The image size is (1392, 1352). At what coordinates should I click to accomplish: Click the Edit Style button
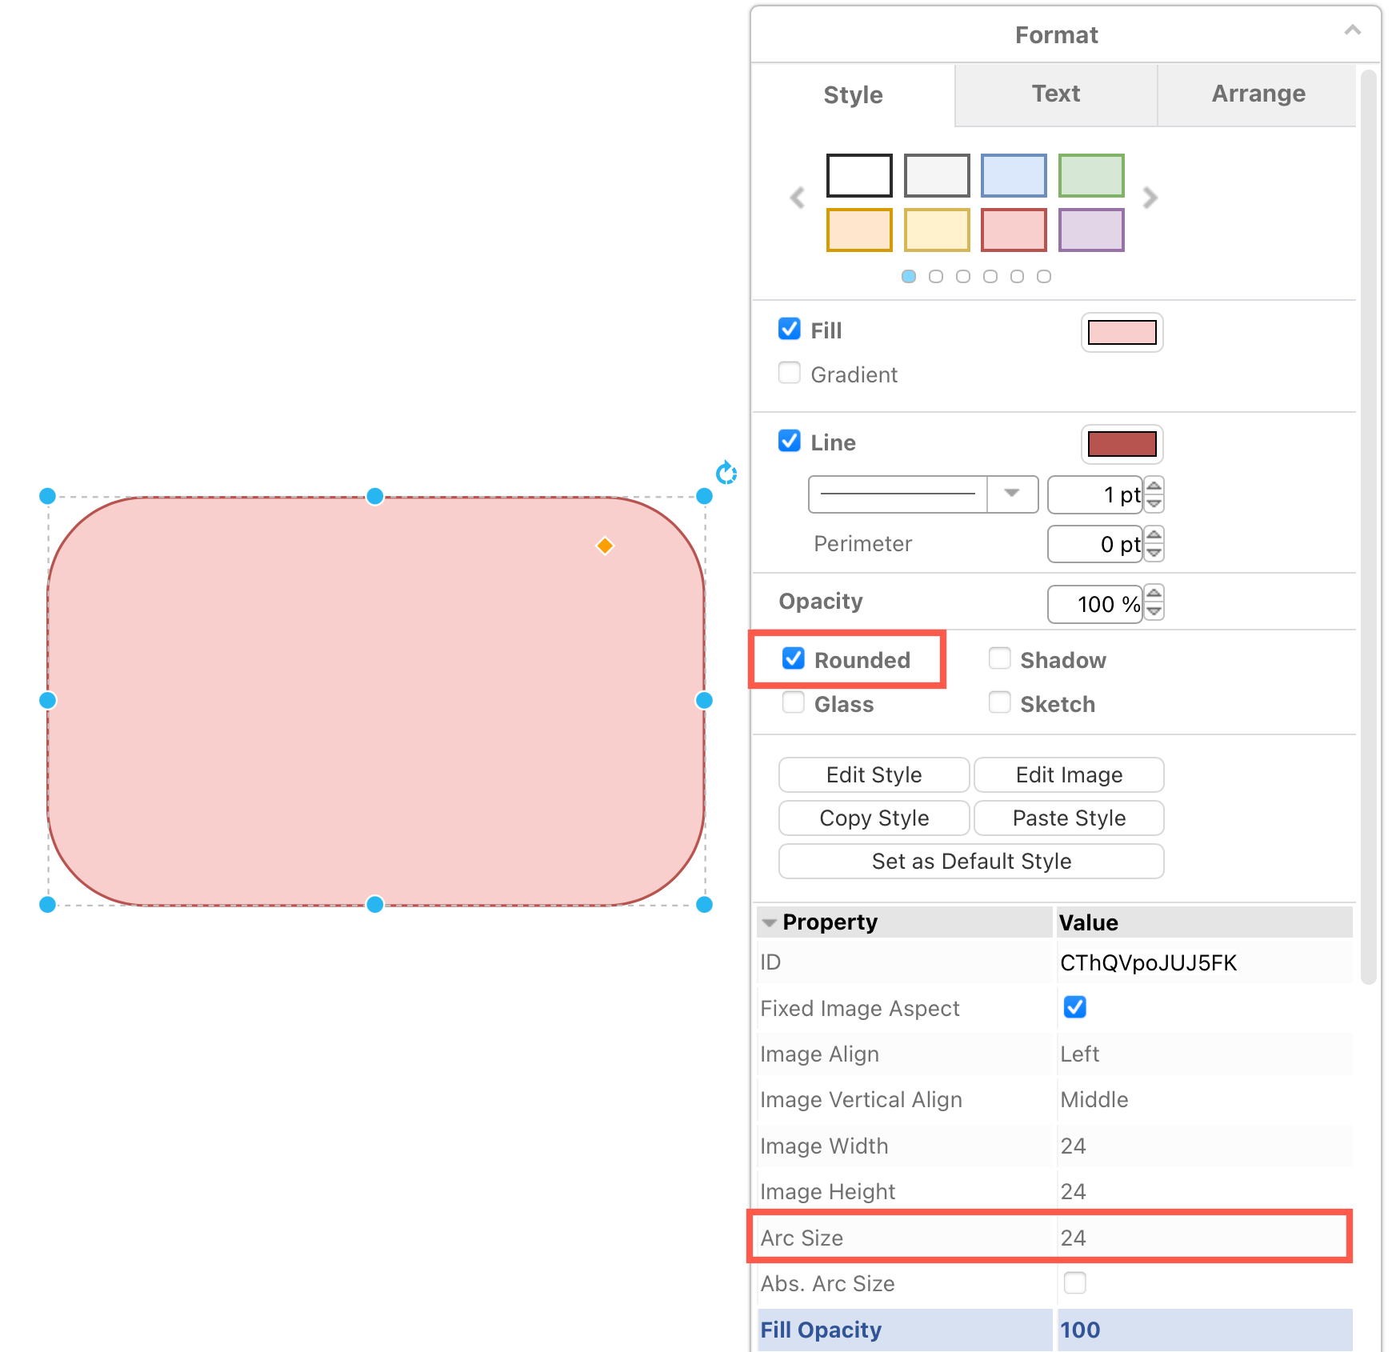[x=873, y=774]
